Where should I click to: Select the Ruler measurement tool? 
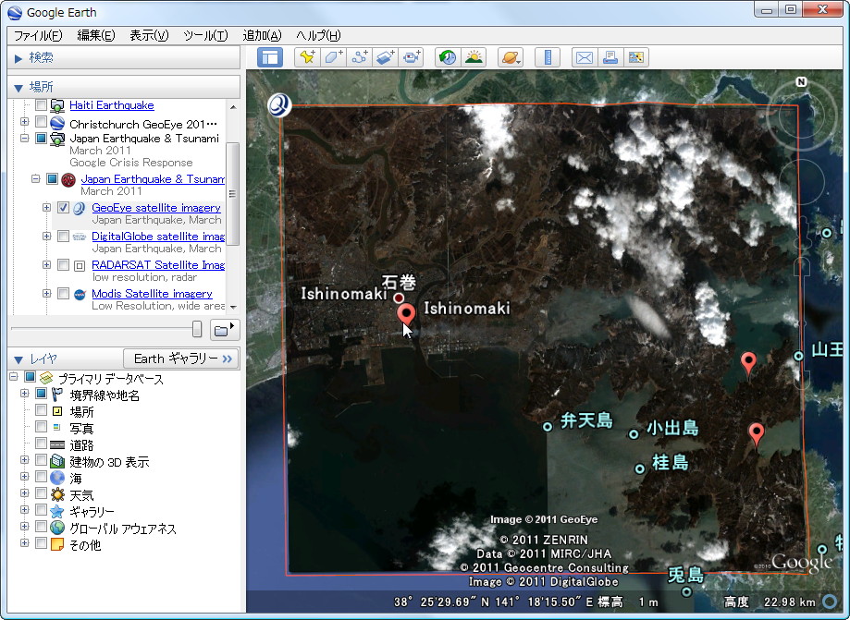point(547,57)
